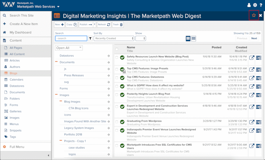Click the Copy button
The height and width of the screenshot is (160, 265).
[72, 25]
